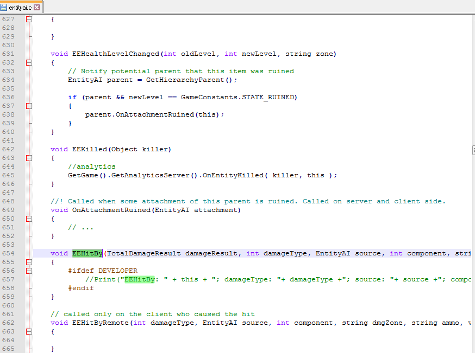Collapse EEKilled body at line 643
Screen dimensions: 475x353
[x=29, y=158]
